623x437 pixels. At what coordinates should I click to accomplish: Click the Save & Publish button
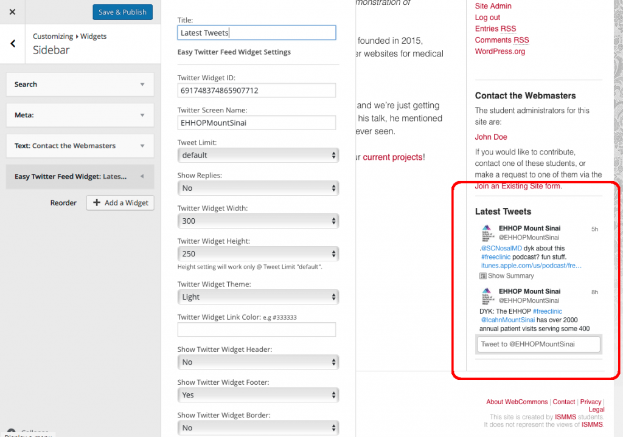[x=122, y=12]
